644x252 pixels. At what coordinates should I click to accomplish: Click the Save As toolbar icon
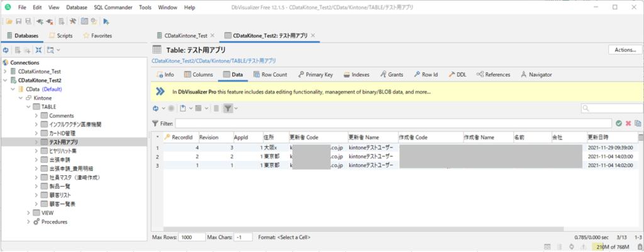pos(28,21)
